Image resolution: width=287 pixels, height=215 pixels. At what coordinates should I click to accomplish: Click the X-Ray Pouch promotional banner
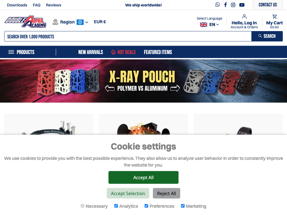coord(143,81)
